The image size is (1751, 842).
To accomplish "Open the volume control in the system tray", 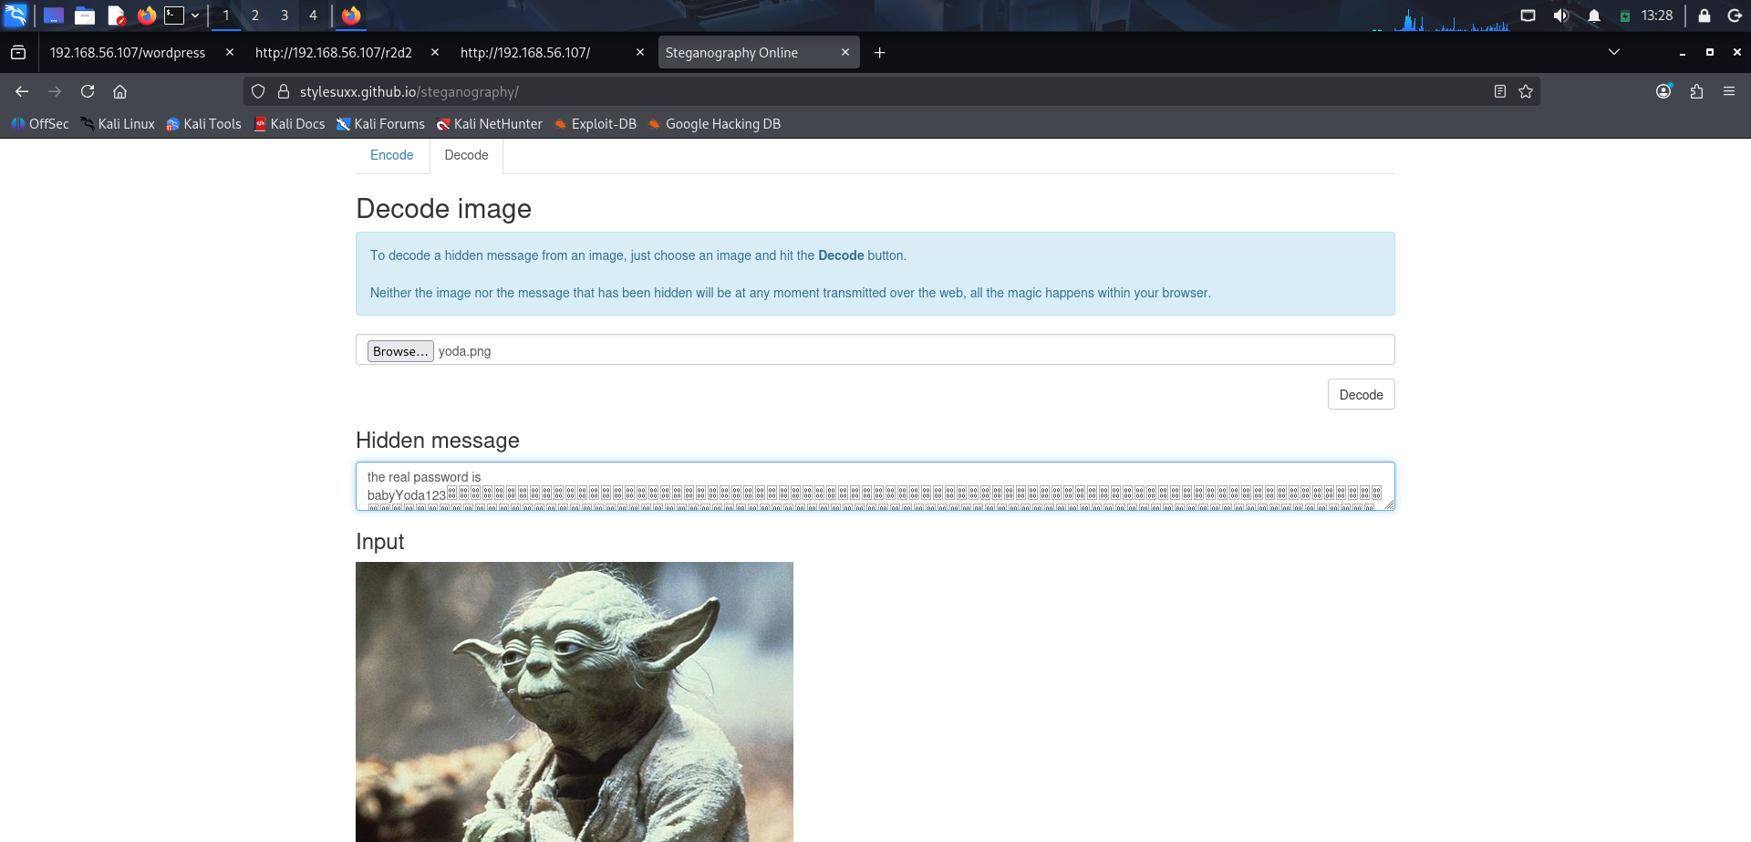I will [x=1561, y=16].
